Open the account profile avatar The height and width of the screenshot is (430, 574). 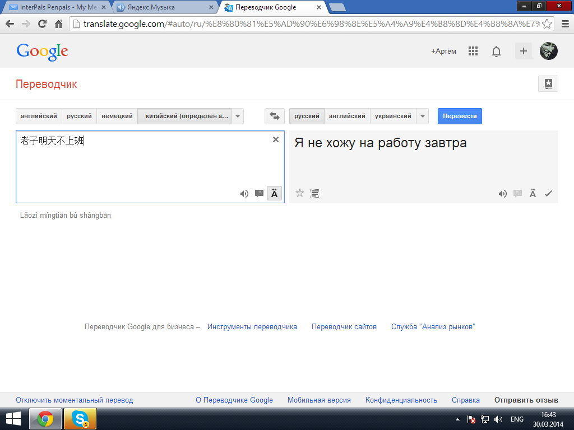[x=548, y=51]
